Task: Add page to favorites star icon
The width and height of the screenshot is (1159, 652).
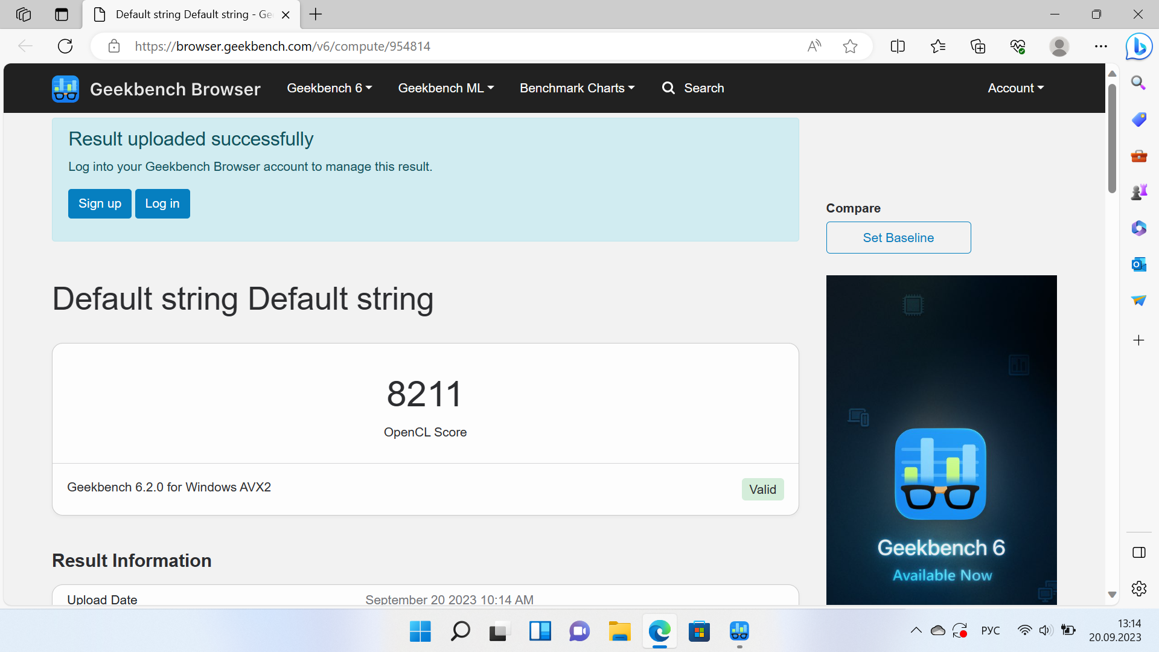Action: pyautogui.click(x=850, y=46)
